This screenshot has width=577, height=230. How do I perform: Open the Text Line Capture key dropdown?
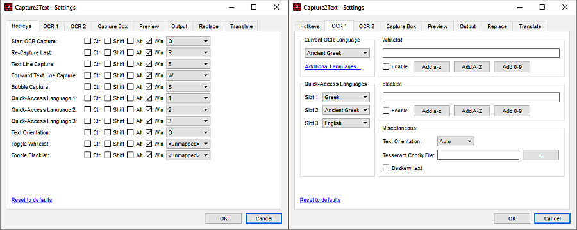[188, 64]
